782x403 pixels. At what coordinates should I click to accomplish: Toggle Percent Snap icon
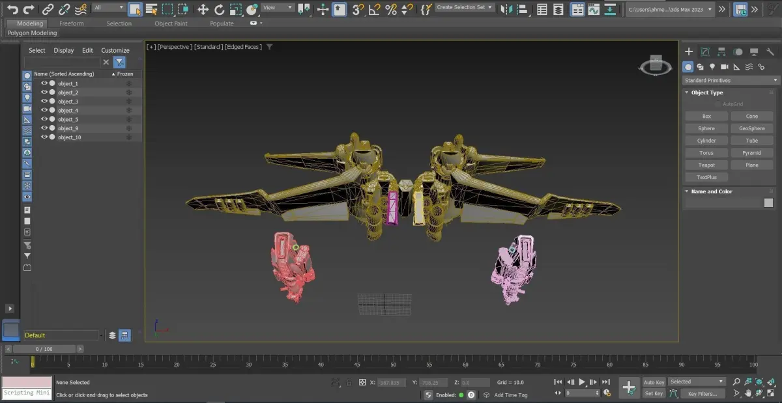point(390,9)
